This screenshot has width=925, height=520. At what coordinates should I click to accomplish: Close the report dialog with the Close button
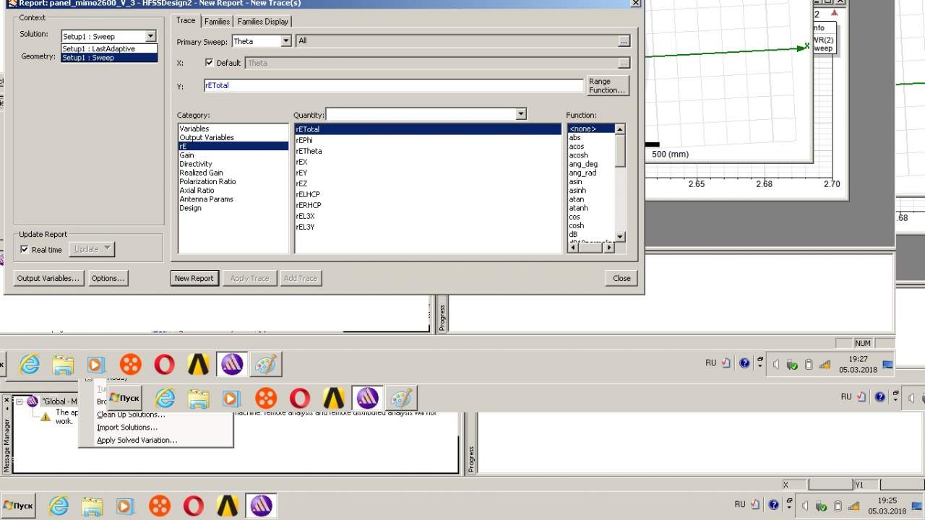point(621,278)
